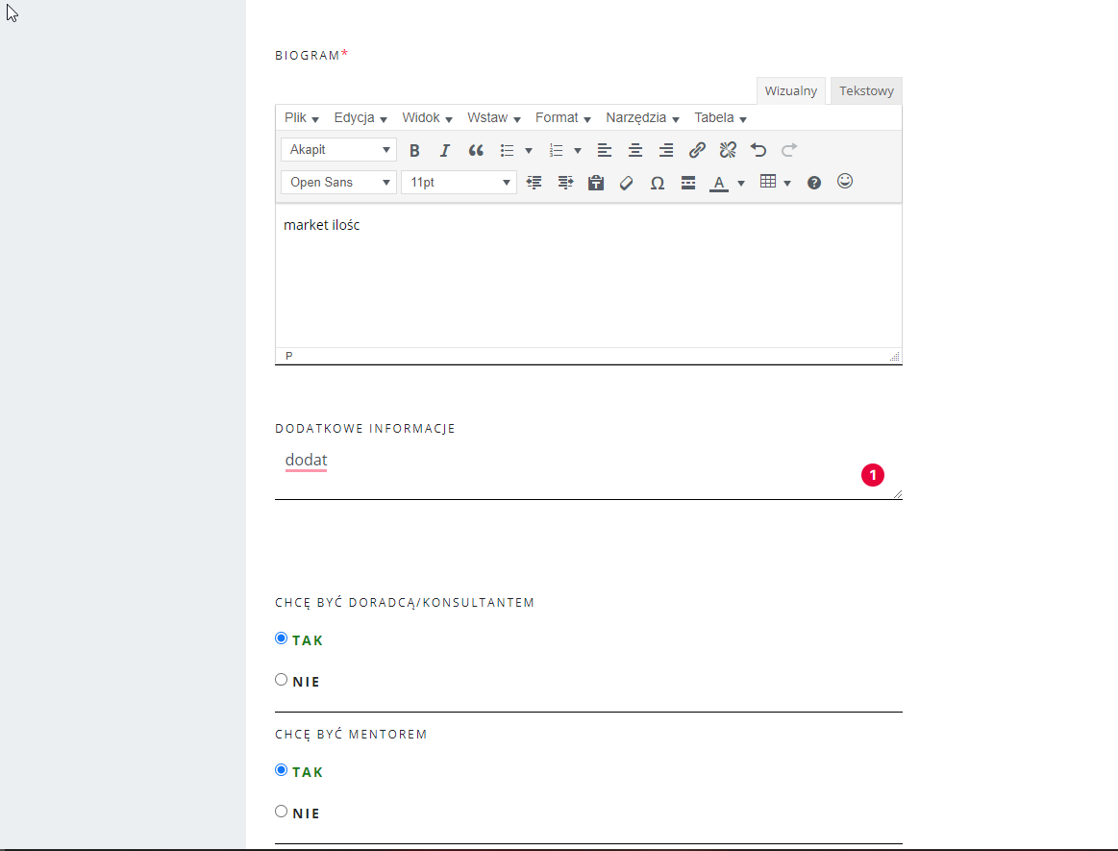1118x851 pixels.
Task: Click the insert link icon
Action: [697, 150]
